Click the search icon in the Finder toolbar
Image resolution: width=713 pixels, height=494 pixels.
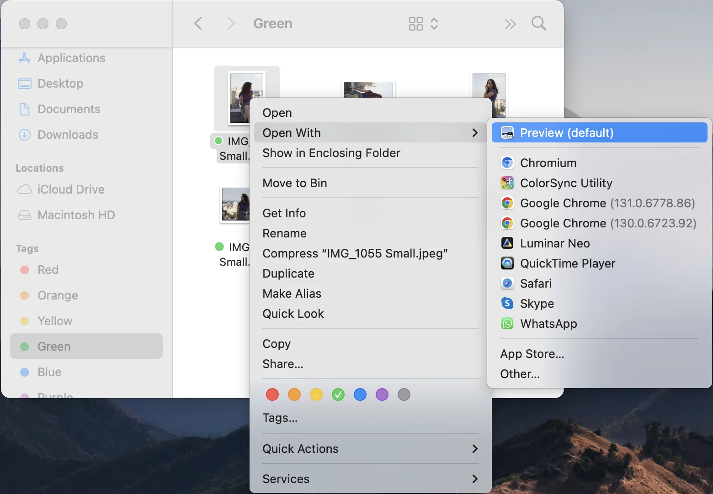coord(538,23)
